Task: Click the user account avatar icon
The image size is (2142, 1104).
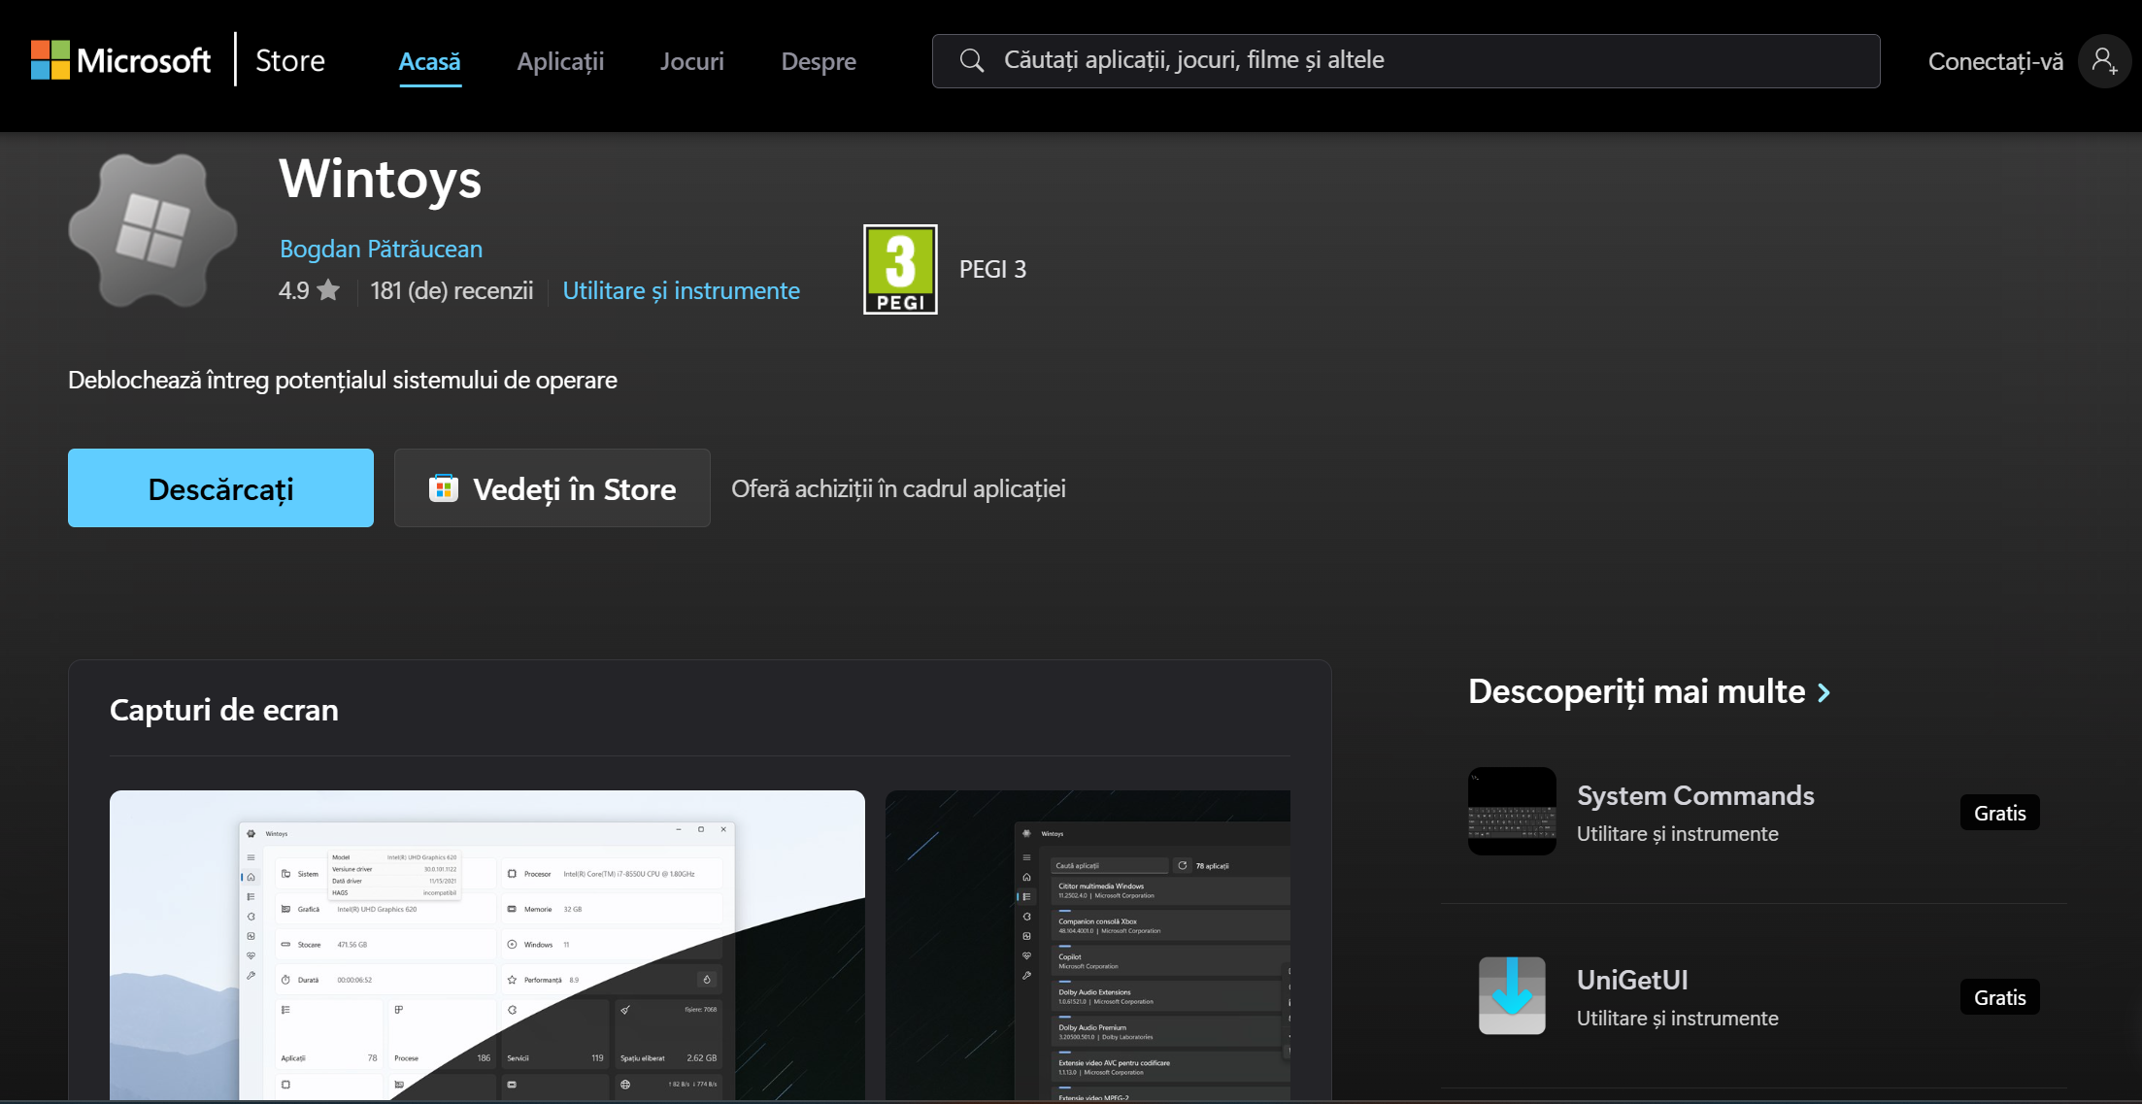Action: [2104, 61]
